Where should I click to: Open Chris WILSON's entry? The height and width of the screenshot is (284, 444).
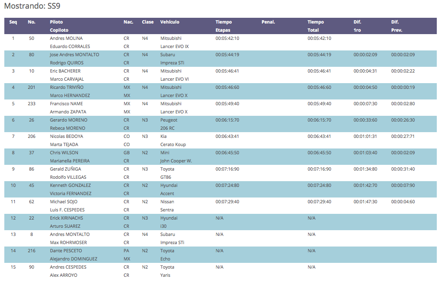64,153
